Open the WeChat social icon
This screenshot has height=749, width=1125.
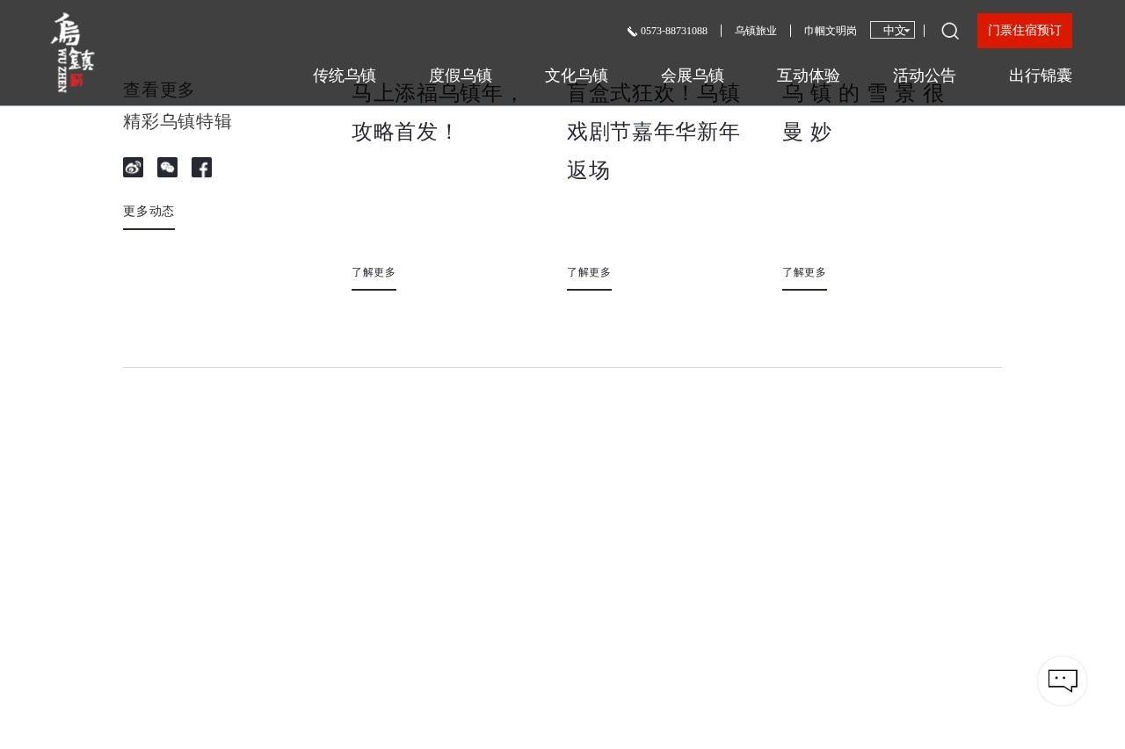[x=167, y=168]
